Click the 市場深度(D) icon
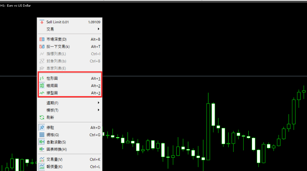This screenshot has width=307, height=171. coord(42,39)
